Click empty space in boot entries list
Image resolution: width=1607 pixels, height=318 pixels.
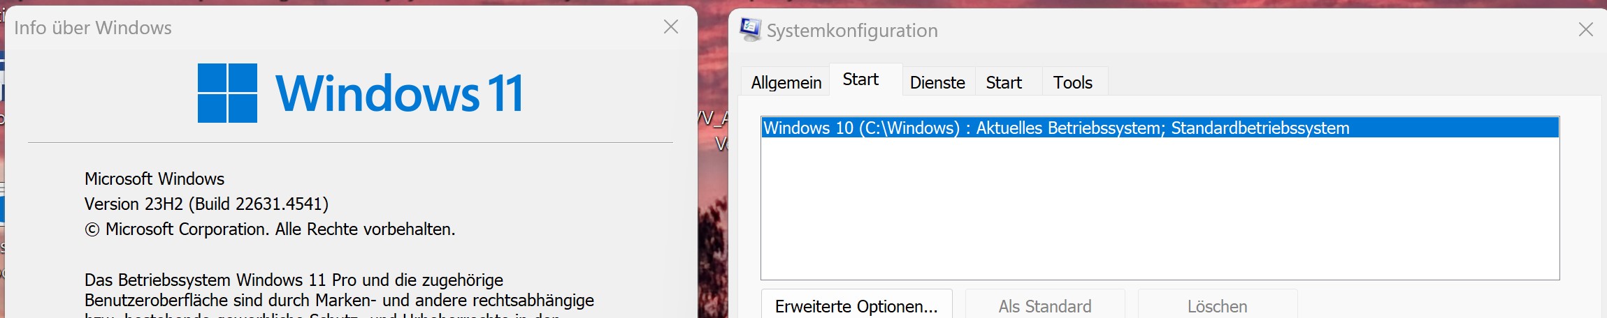pyautogui.click(x=1160, y=209)
